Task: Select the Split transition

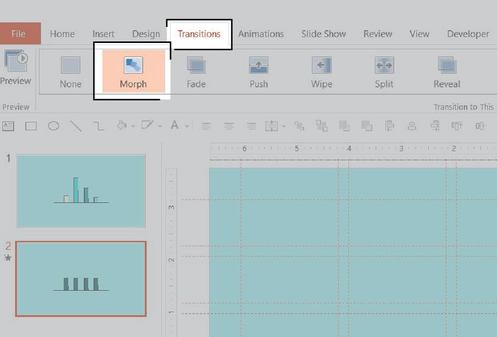Action: (x=384, y=72)
